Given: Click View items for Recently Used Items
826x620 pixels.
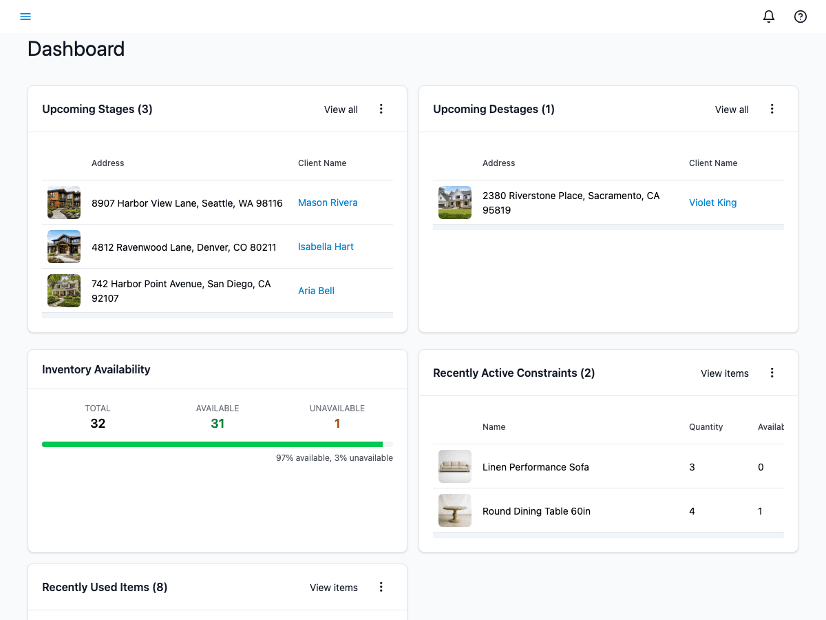Looking at the screenshot, I should click(333, 587).
